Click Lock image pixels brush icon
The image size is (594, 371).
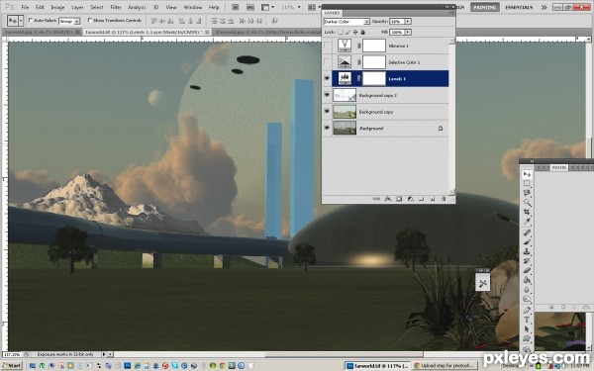point(347,33)
